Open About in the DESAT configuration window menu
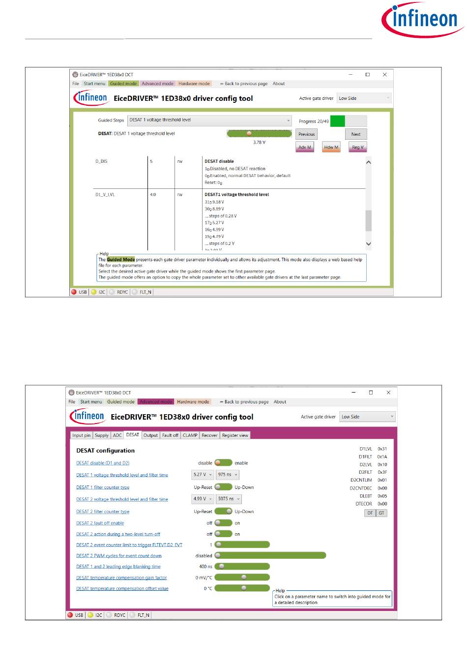This screenshot has height=669, width=467. tap(280, 402)
